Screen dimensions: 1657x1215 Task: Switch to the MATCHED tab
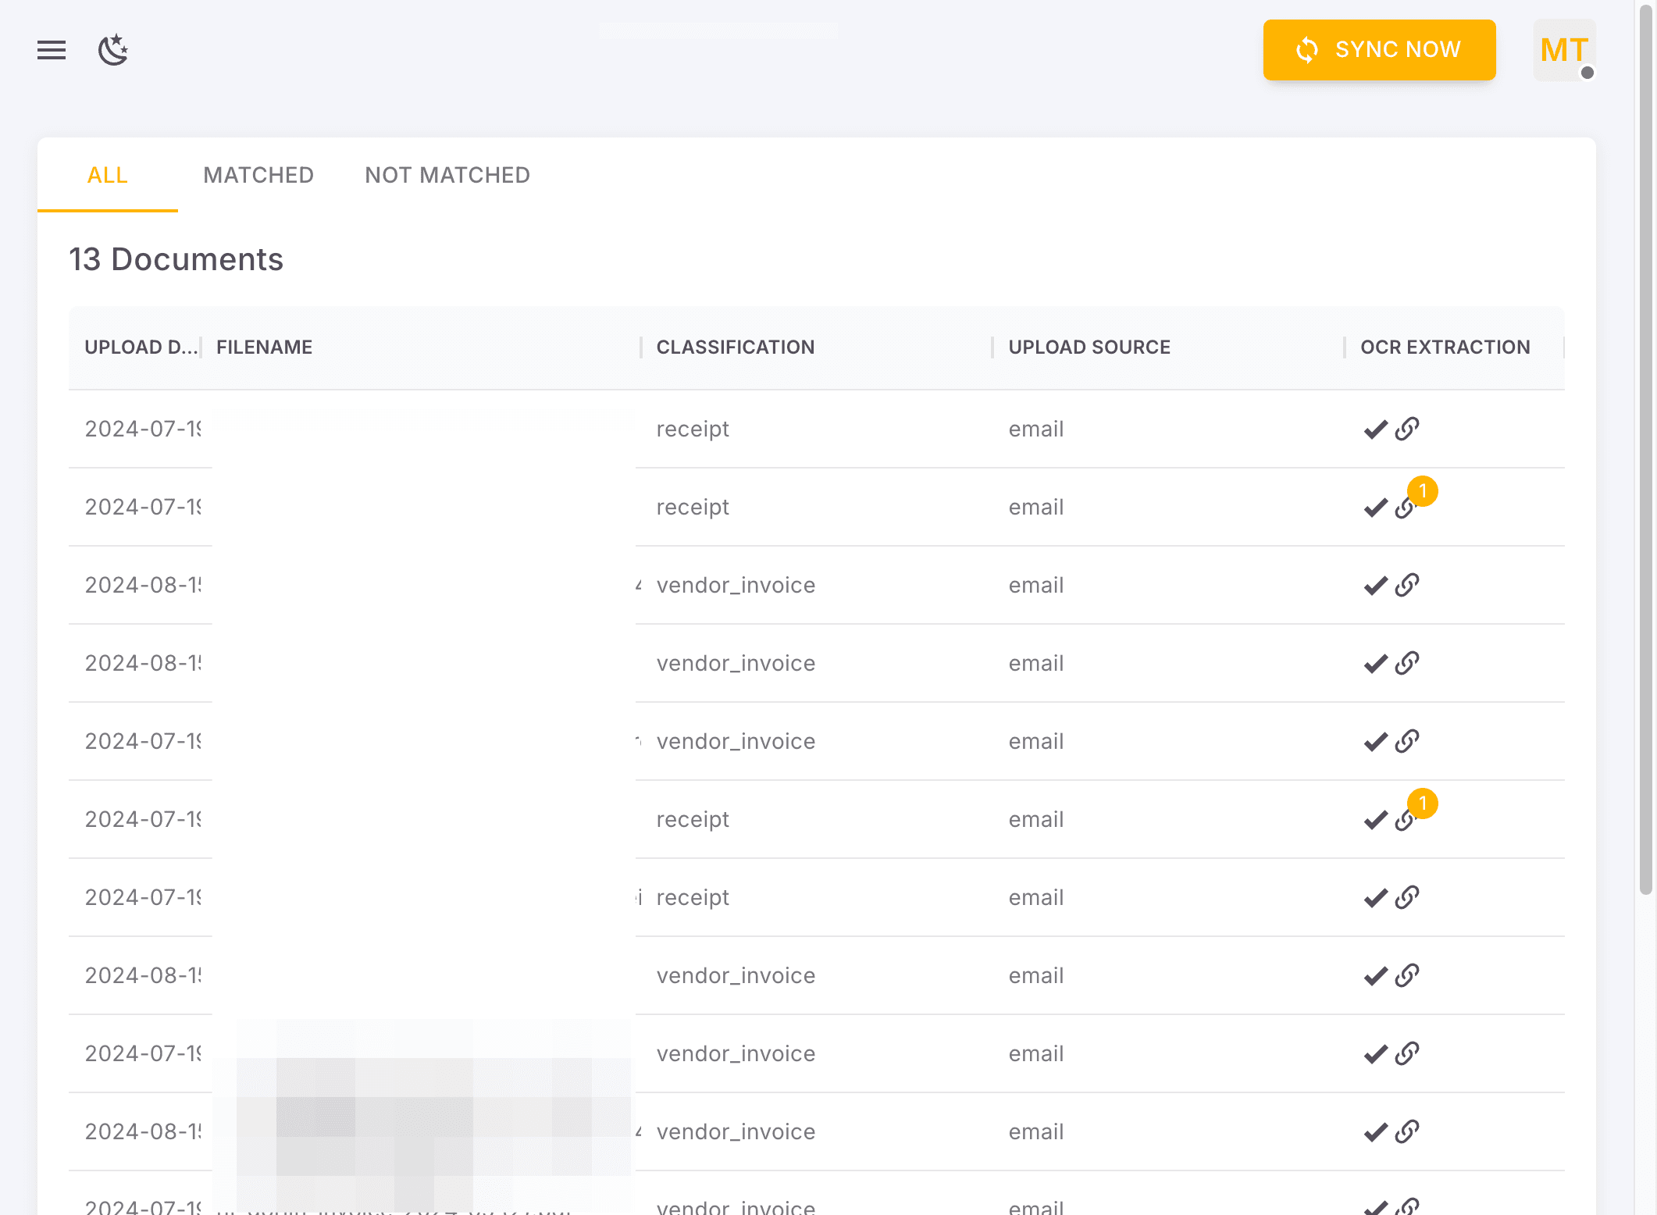(258, 175)
